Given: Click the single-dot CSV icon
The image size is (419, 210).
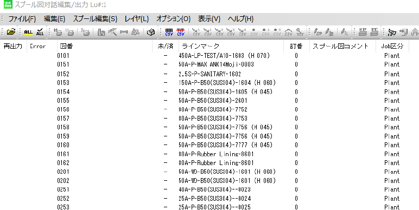Looking at the screenshot, I should [x=254, y=32].
